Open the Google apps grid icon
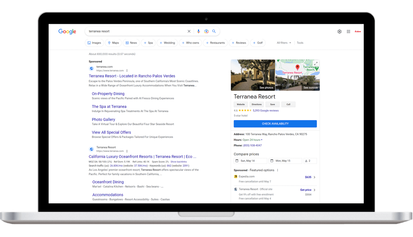Screen dimensions: 413x237 coord(348,31)
